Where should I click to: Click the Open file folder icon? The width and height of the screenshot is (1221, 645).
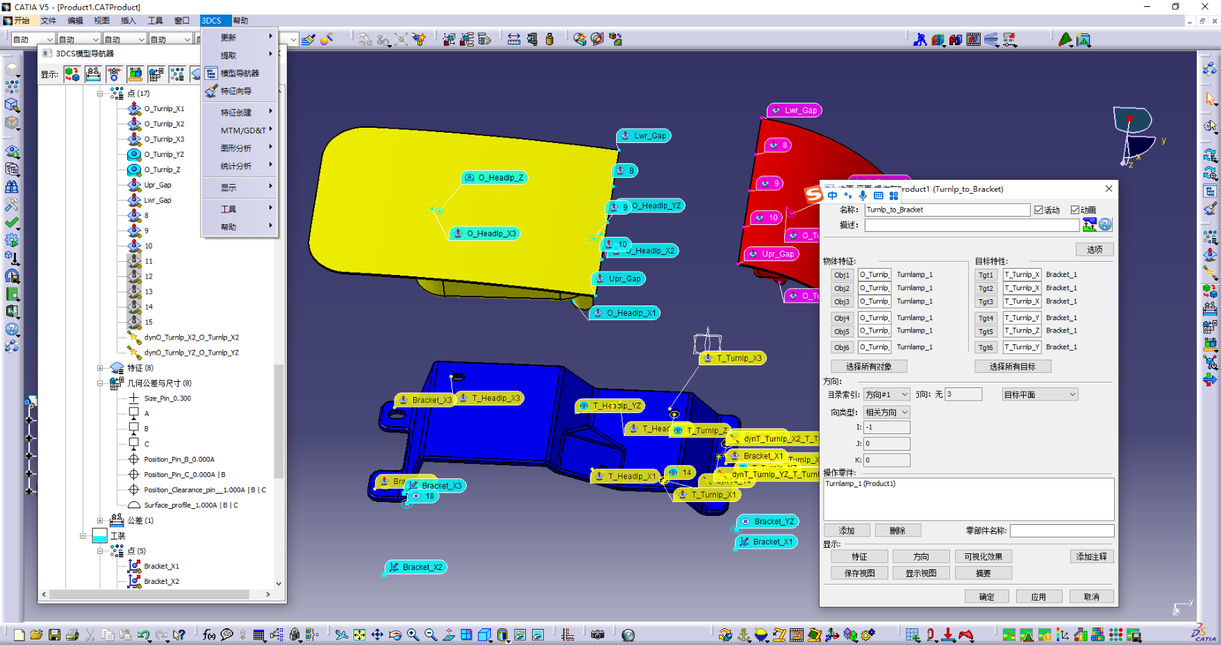[36, 635]
